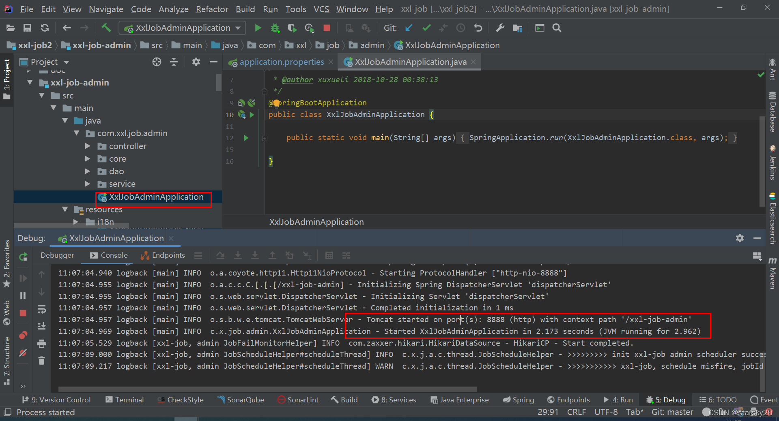Screen dimensions: 779x421
Task: Click View Breakpoints double red dot icon
Action: click(x=23, y=335)
